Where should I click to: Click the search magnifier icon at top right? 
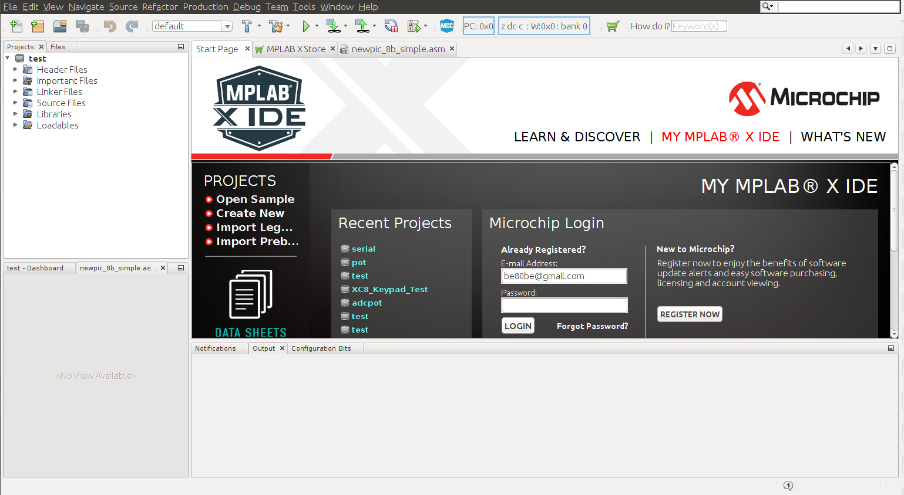coord(766,6)
